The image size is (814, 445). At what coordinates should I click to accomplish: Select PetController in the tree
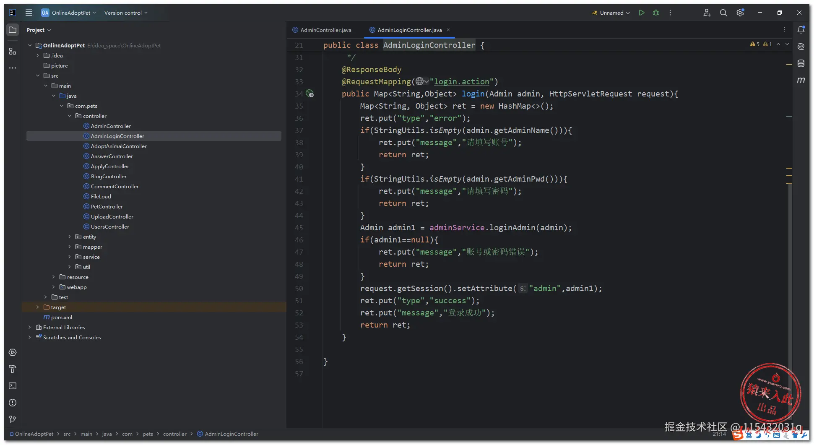coord(107,206)
